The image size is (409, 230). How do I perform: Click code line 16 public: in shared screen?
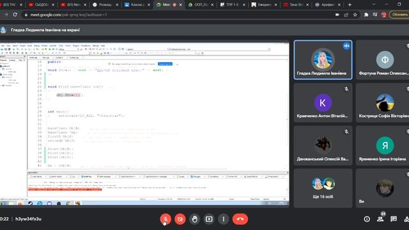(x=54, y=62)
